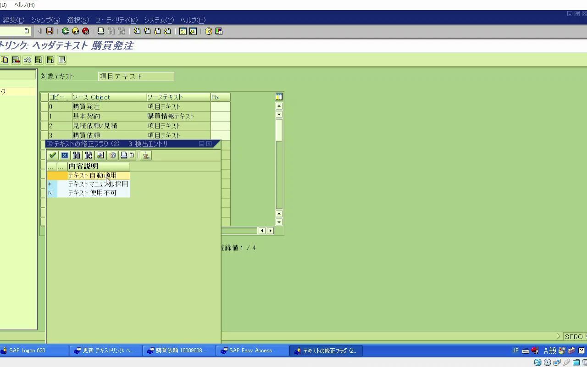Open the print options dropdown in popup
This screenshot has width=587, height=367.
click(132, 155)
